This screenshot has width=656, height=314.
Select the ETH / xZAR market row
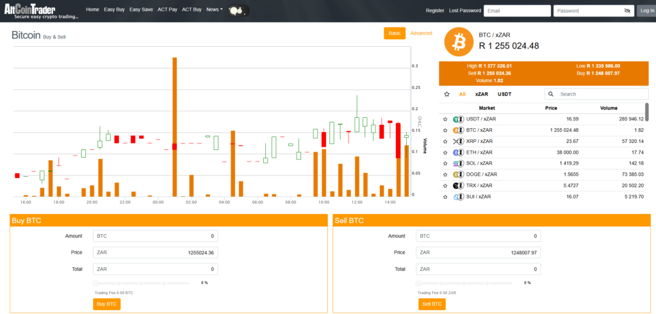coord(543,153)
